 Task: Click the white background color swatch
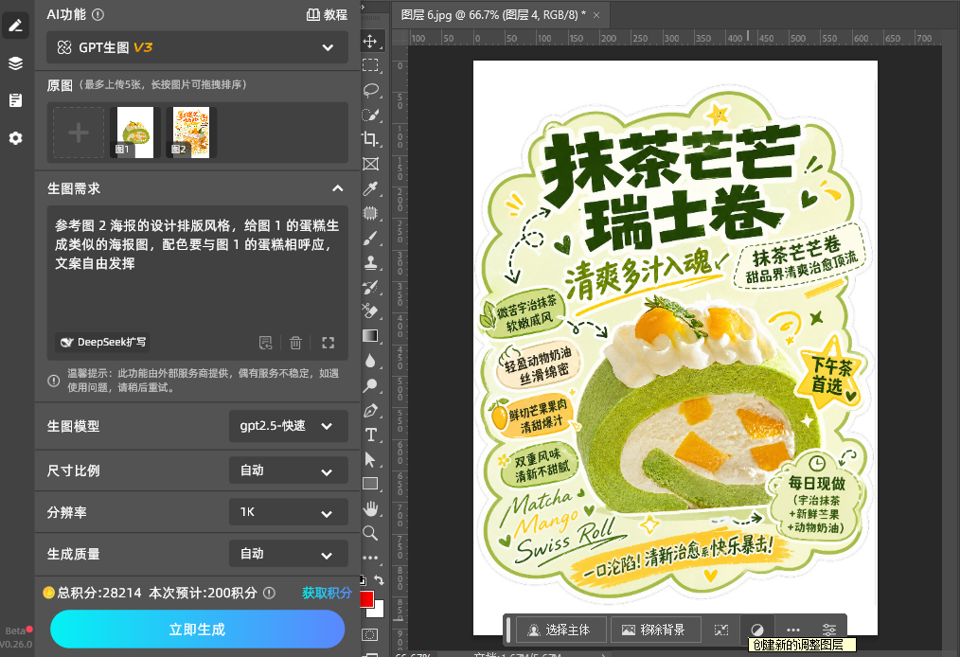(379, 611)
